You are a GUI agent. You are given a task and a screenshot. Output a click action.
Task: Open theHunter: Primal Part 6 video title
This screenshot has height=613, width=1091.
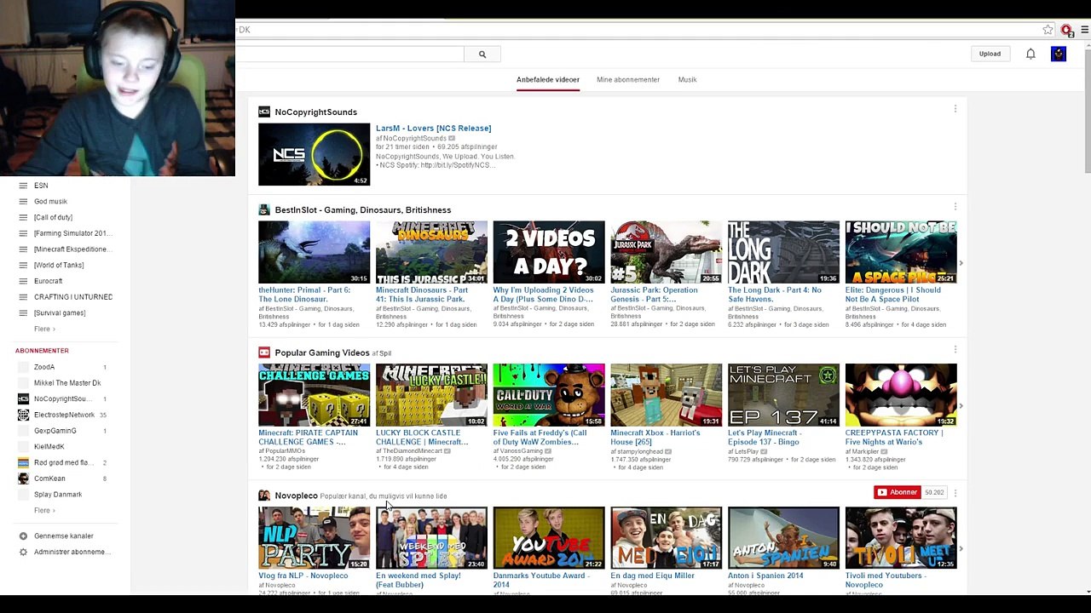point(304,295)
